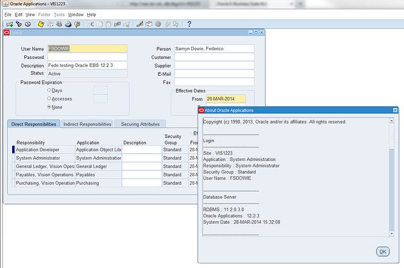Click OK in About Oracle Applications dialog
This screenshot has height=268, width=404.
383,252
